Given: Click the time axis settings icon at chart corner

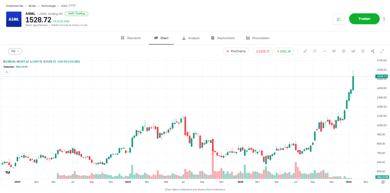Looking at the screenshot, I should (x=383, y=182).
